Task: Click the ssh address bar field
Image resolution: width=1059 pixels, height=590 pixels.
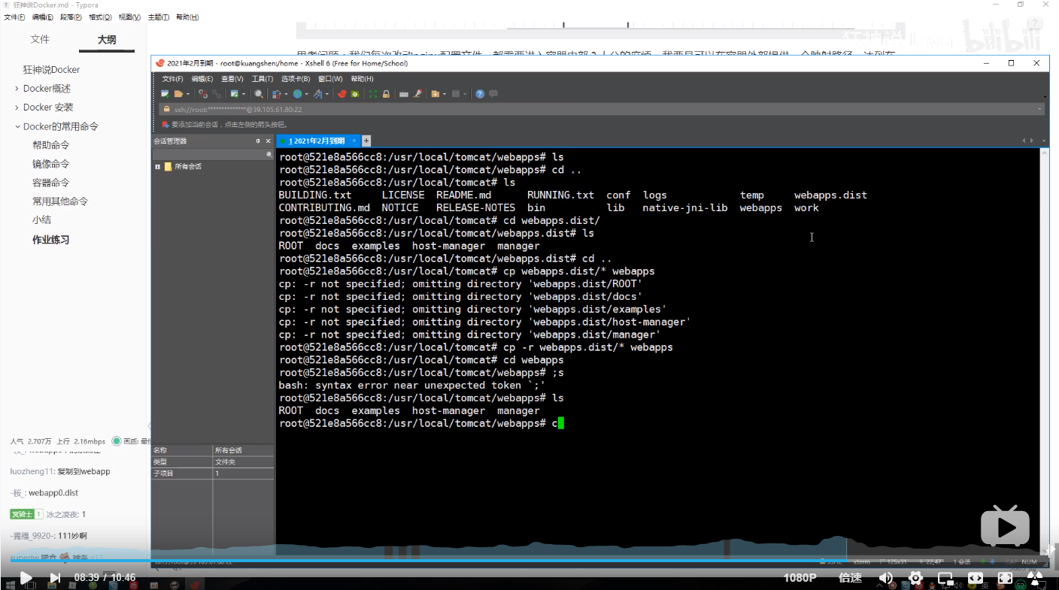Action: click(x=602, y=109)
